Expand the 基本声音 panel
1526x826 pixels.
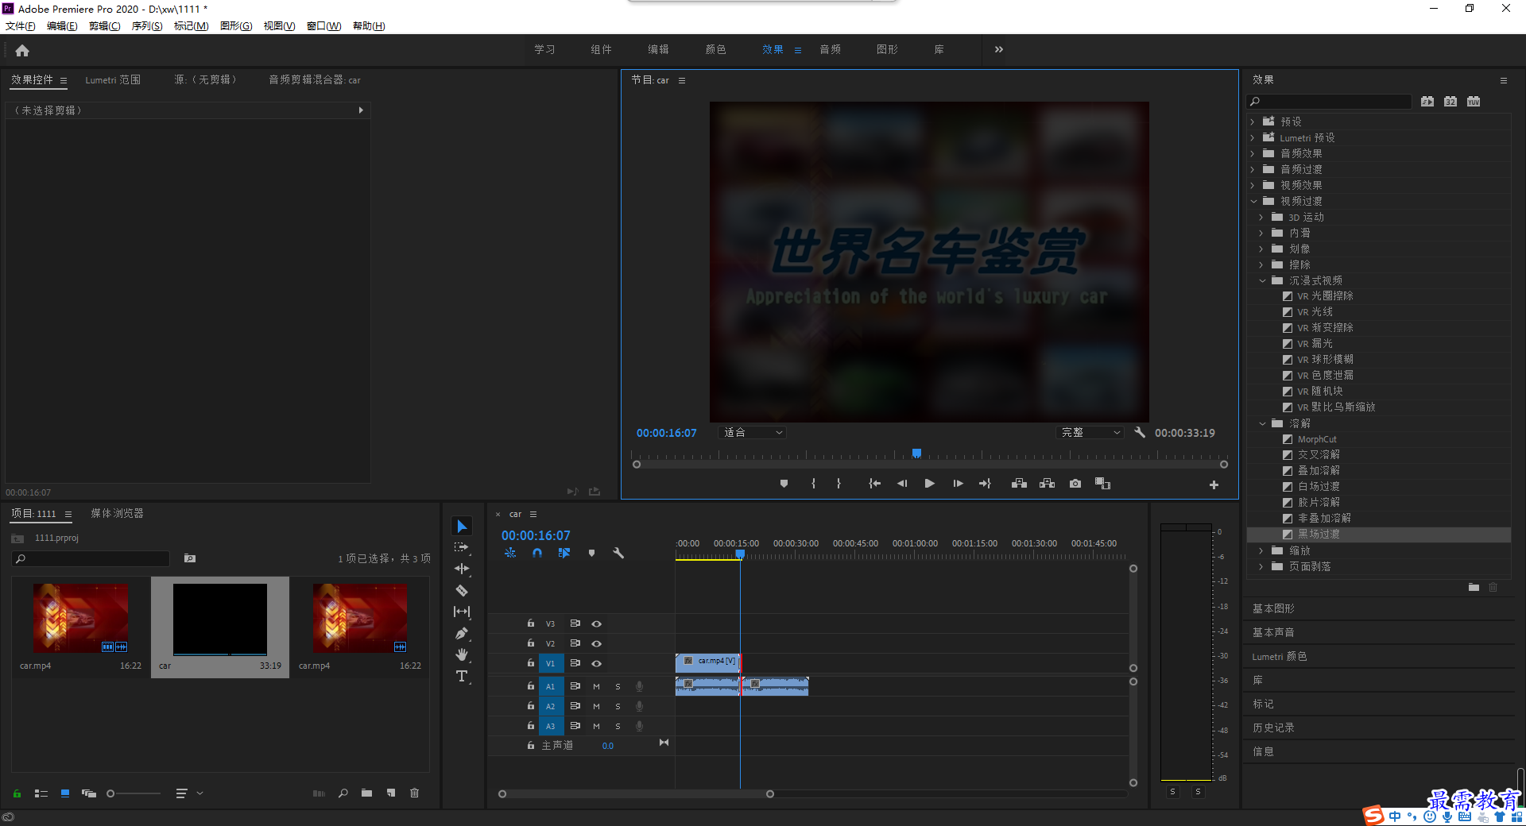tap(1273, 632)
